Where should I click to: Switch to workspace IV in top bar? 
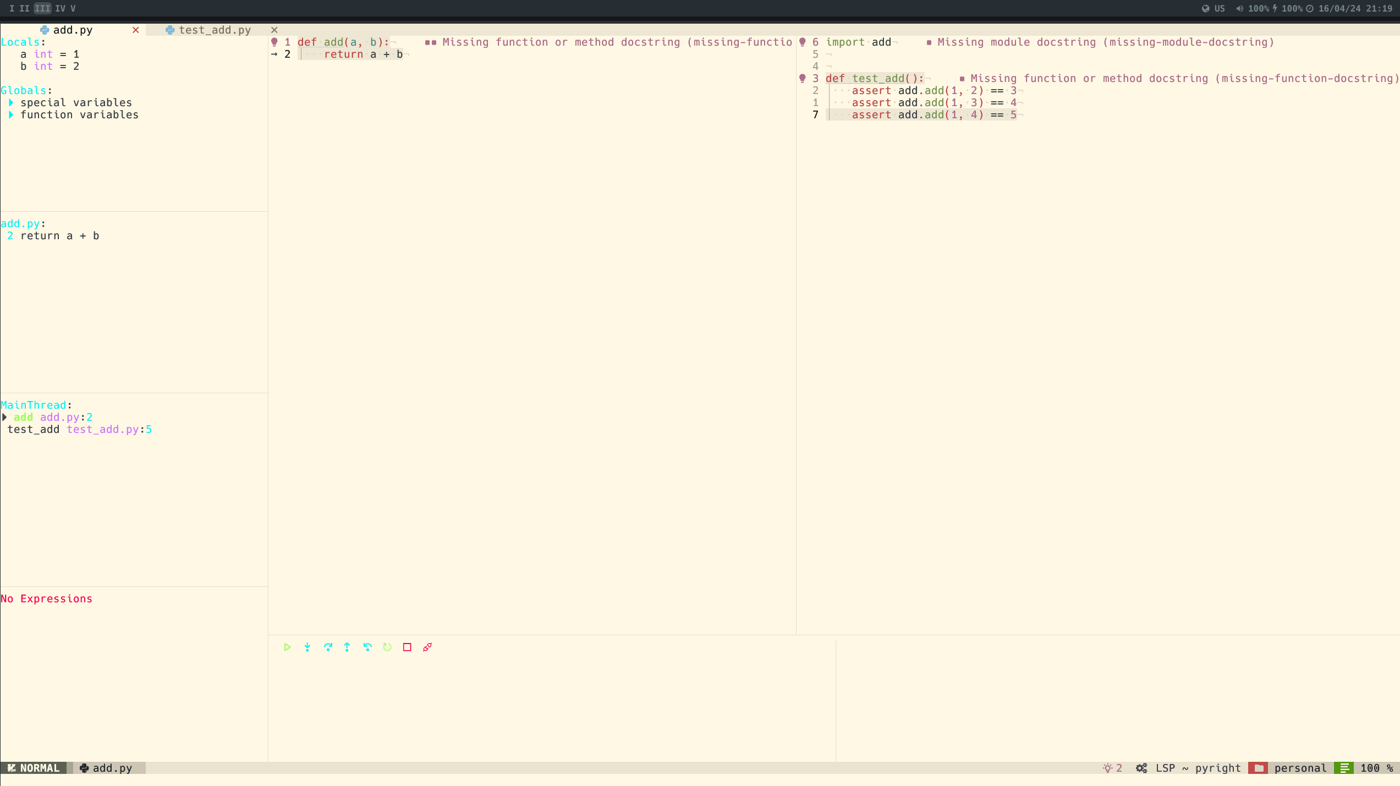coord(60,8)
